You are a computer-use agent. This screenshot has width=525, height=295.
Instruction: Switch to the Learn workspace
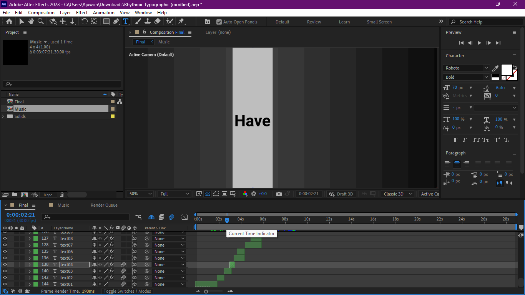point(344,22)
